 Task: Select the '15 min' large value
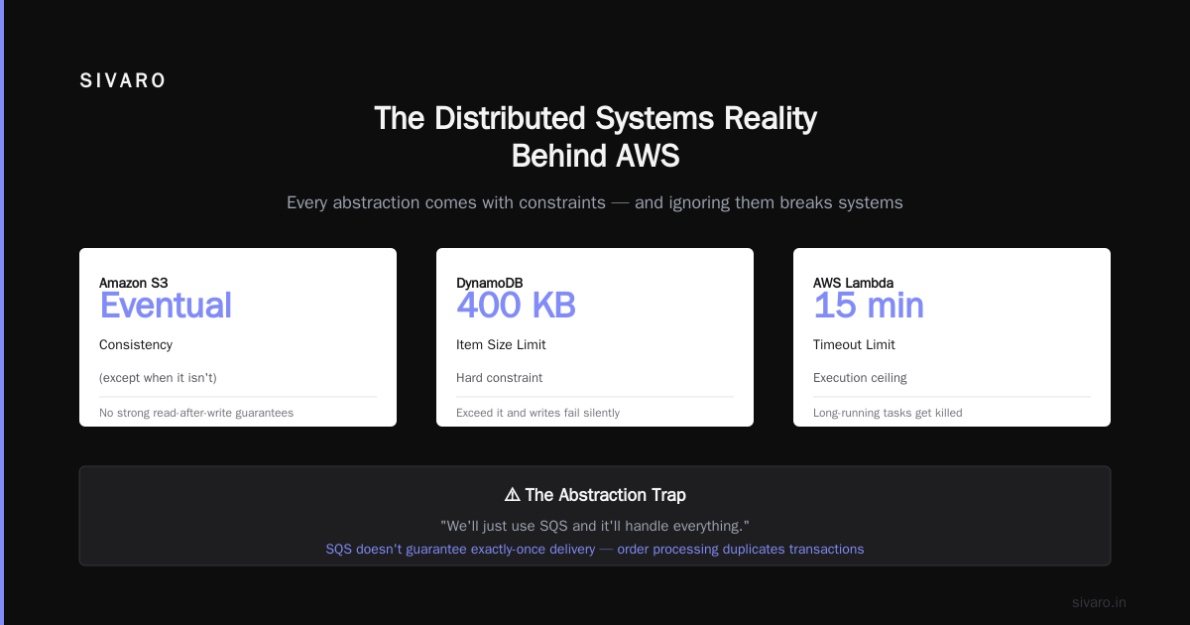869,306
